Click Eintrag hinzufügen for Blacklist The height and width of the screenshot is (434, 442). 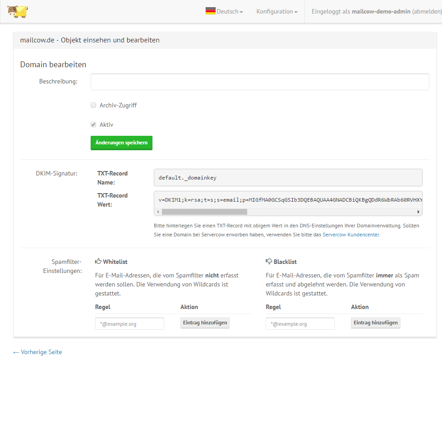pyautogui.click(x=375, y=323)
